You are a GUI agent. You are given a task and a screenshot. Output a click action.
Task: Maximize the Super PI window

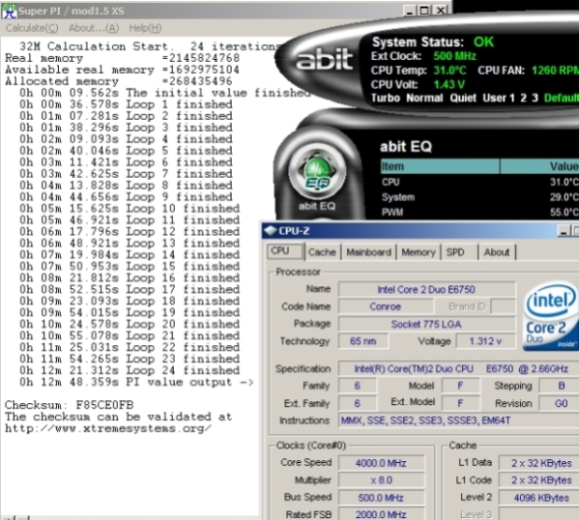coord(424,11)
